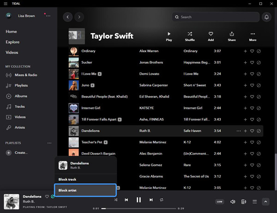Screen dimensions: 277x213
Task: Favorite the track Sucker
Action: (252, 62)
